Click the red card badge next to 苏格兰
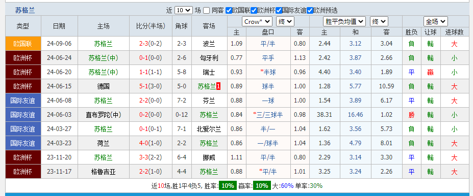This screenshot has height=196, width=473. (x=218, y=87)
